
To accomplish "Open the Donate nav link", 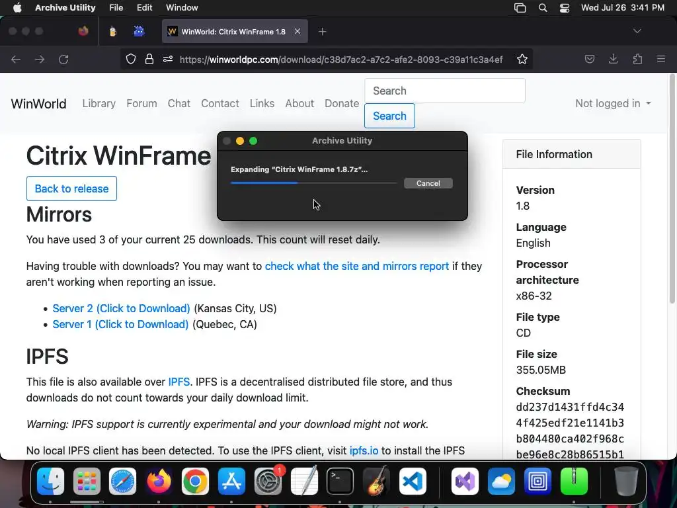I will pyautogui.click(x=342, y=104).
